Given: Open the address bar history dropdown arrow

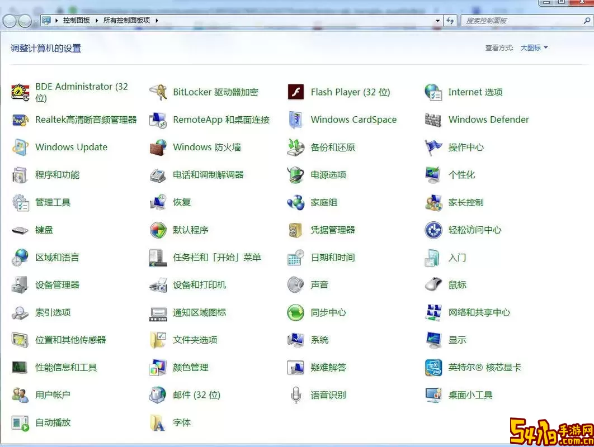Looking at the screenshot, I should click(x=437, y=21).
